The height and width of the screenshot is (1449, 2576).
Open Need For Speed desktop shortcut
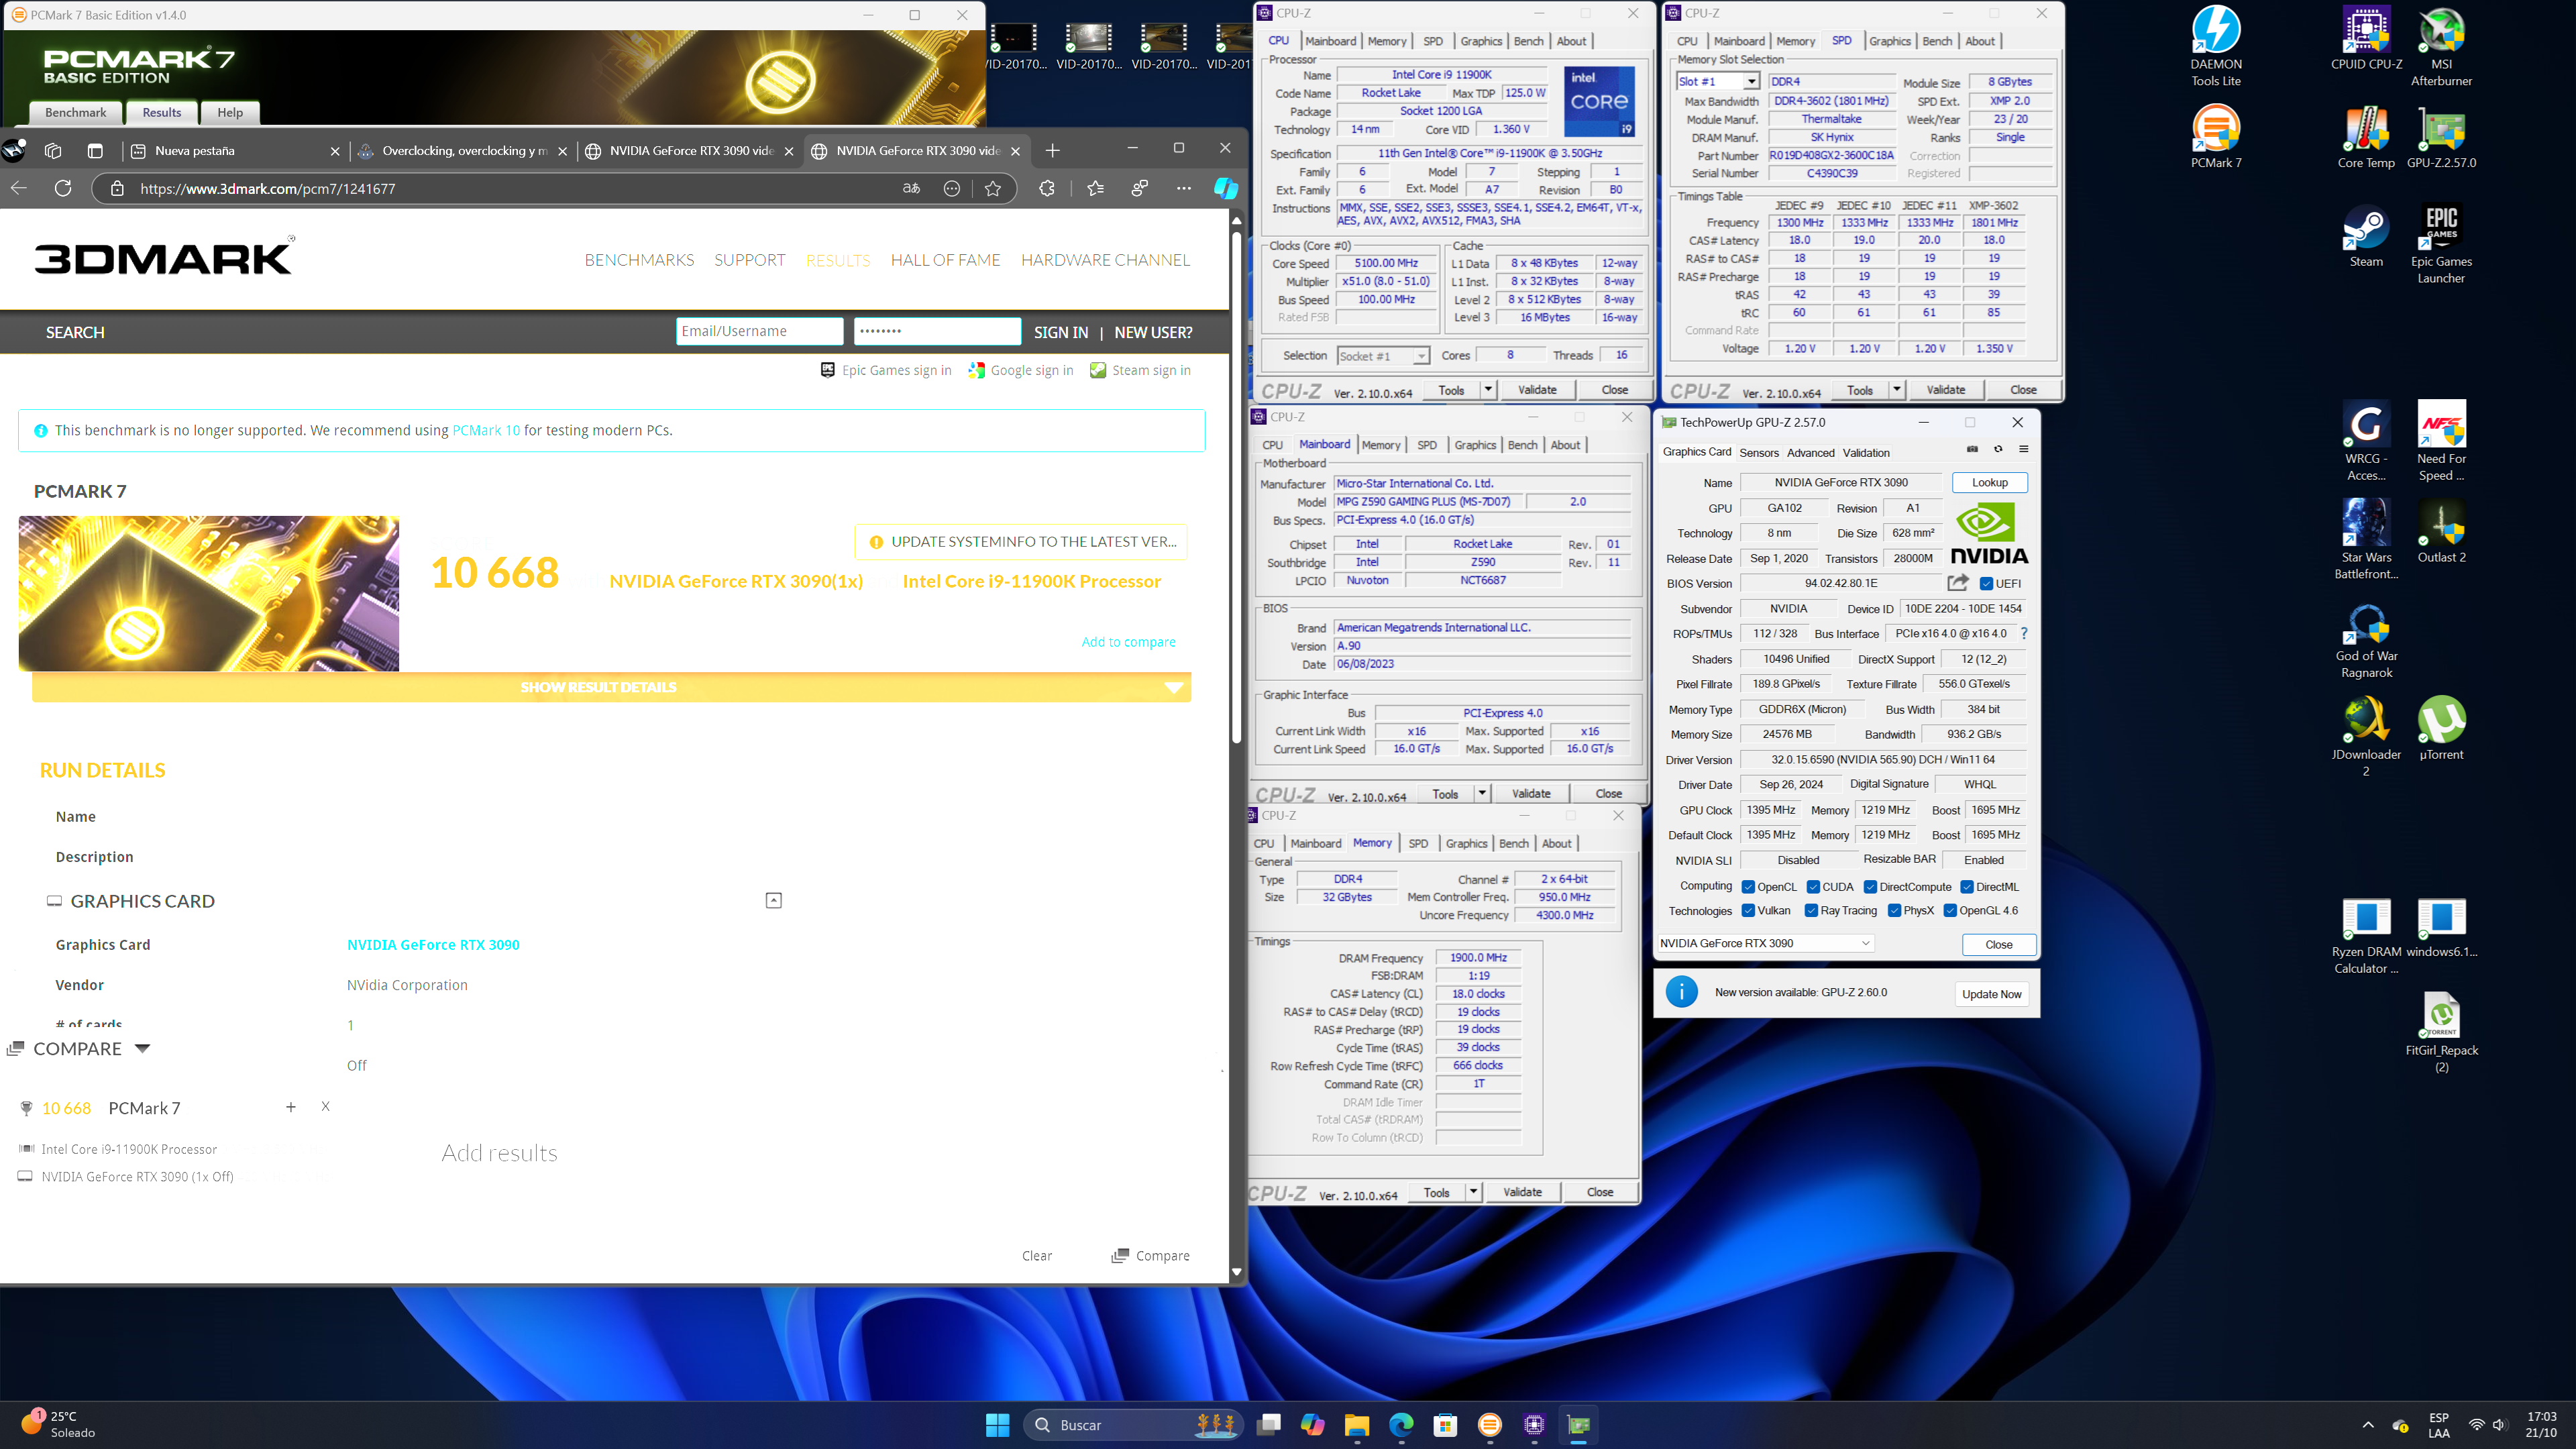[x=2441, y=441]
